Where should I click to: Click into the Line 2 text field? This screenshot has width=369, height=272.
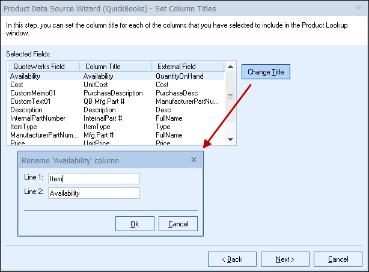94,193
